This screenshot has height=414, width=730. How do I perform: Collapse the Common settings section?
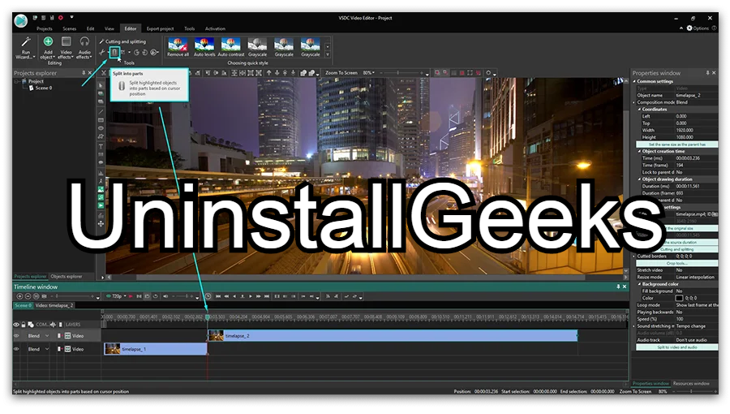click(634, 81)
